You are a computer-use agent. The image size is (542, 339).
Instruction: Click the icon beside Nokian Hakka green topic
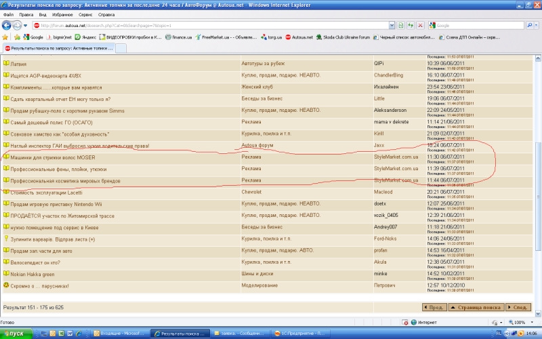pyautogui.click(x=6, y=274)
